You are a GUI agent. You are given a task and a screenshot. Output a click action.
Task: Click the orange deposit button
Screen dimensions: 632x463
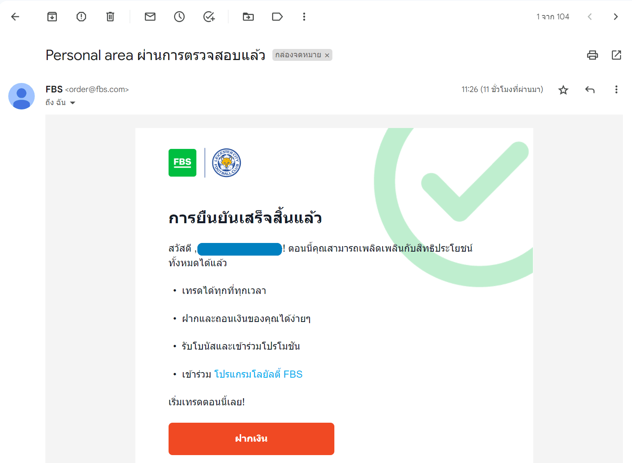tap(251, 439)
